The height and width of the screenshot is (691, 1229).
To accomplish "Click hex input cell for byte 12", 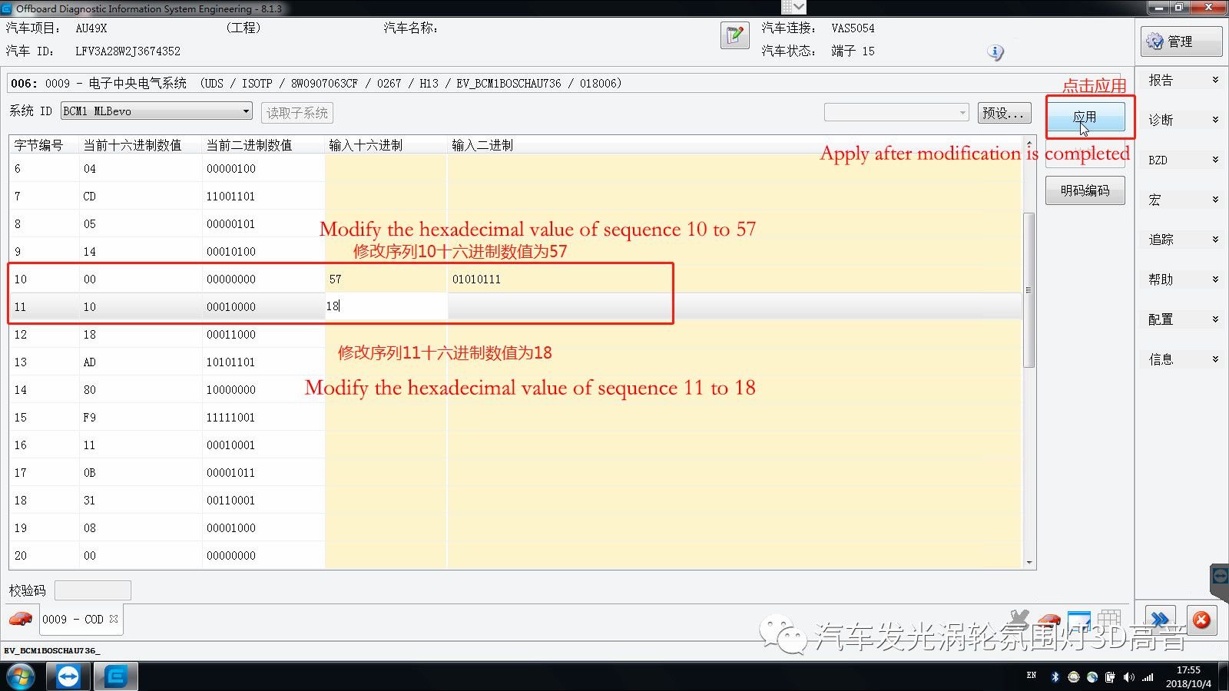I will [385, 335].
